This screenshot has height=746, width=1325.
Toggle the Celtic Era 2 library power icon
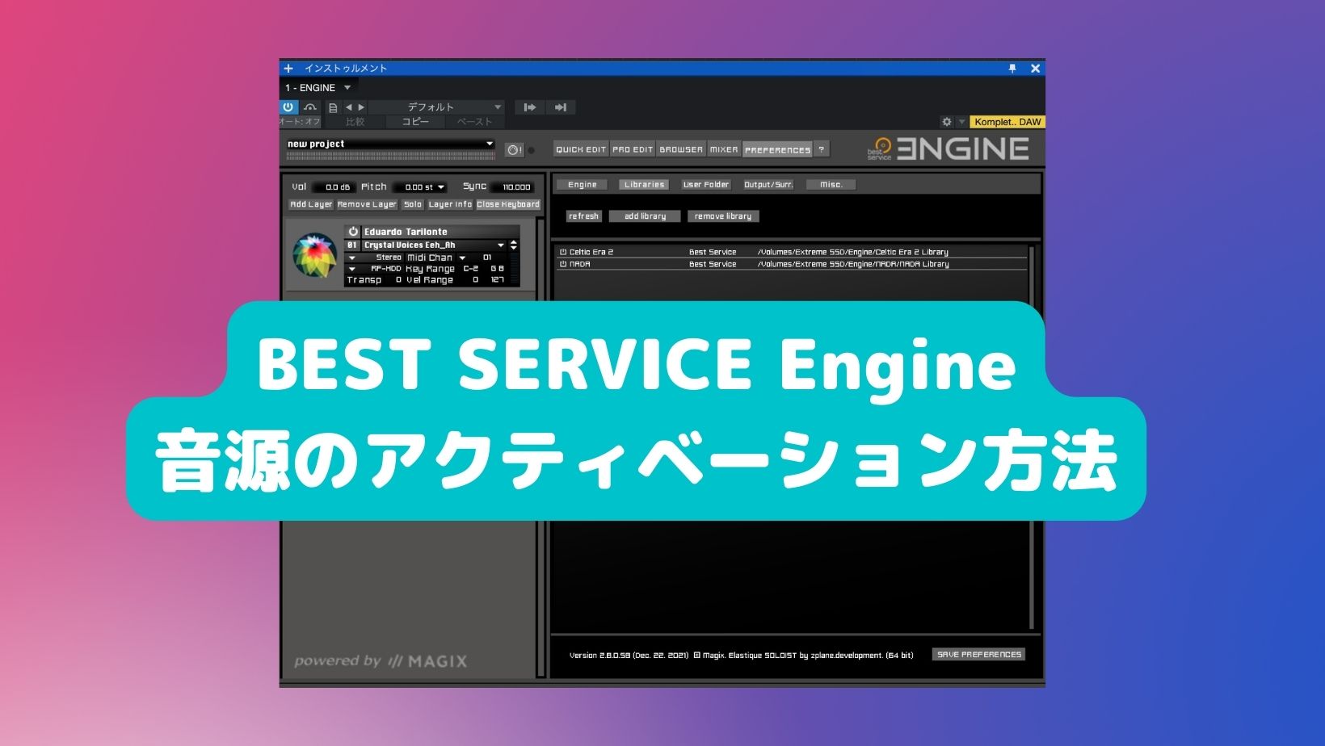[563, 252]
